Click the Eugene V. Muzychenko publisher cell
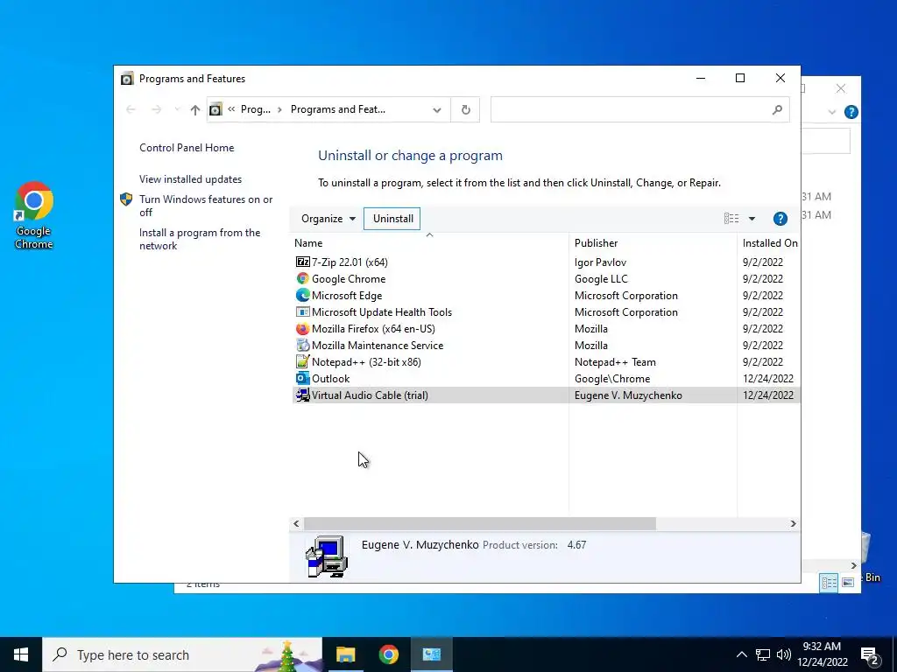 tap(628, 395)
